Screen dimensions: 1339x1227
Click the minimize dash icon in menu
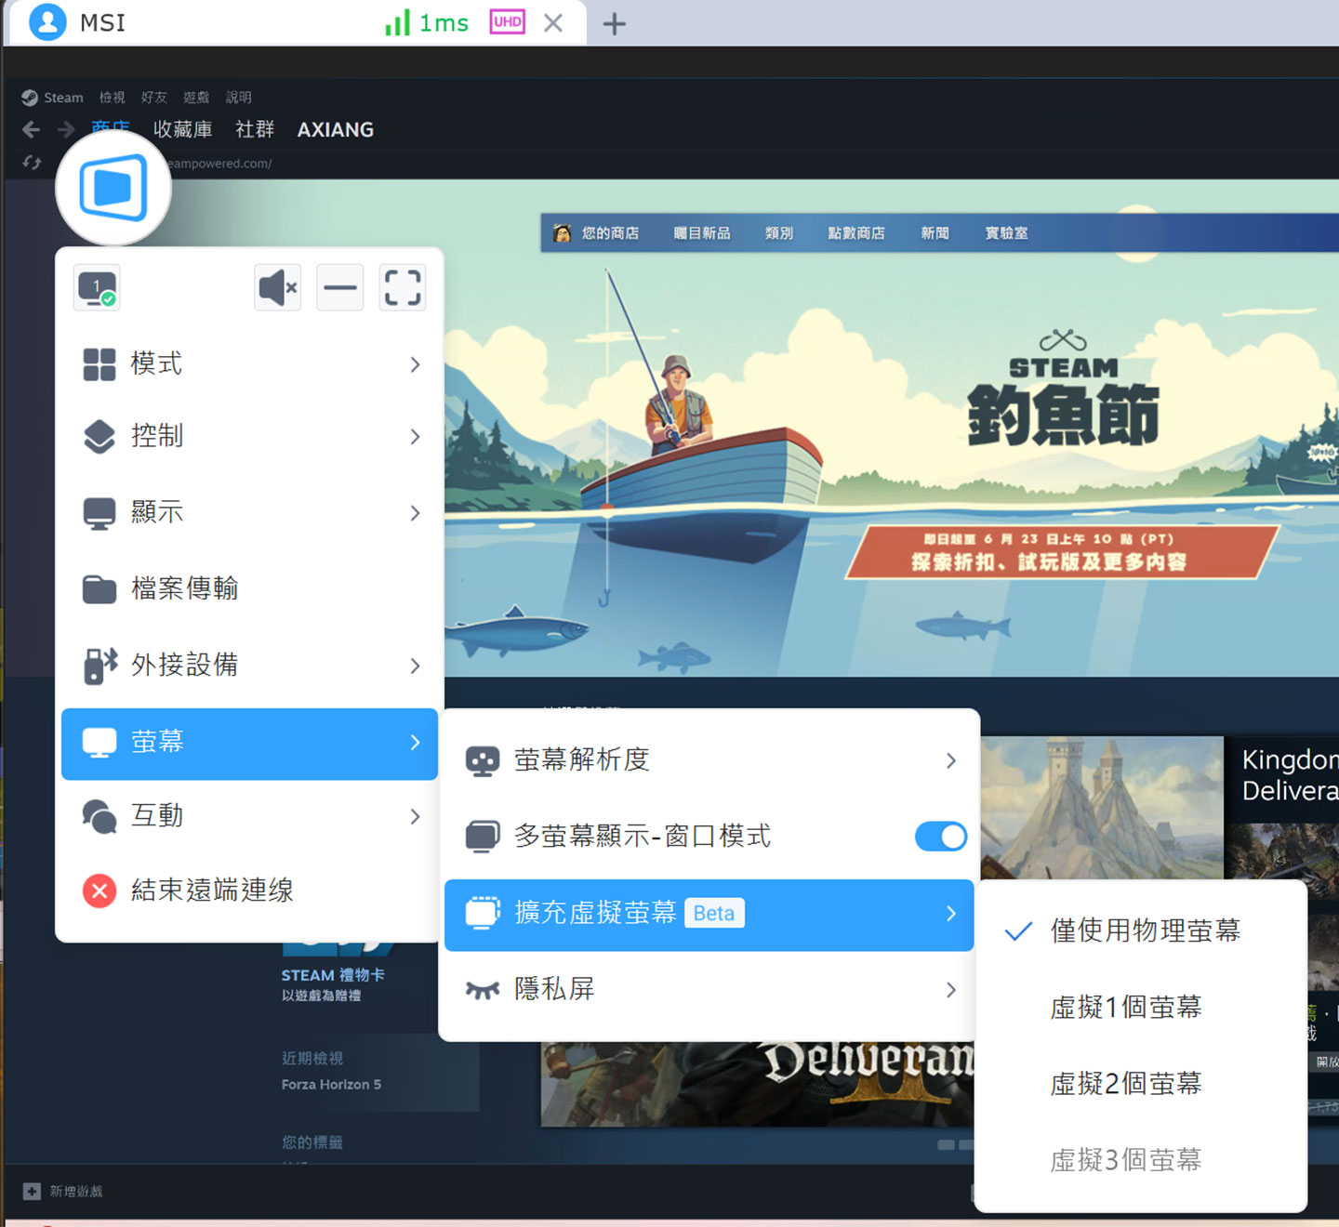pyautogui.click(x=340, y=288)
